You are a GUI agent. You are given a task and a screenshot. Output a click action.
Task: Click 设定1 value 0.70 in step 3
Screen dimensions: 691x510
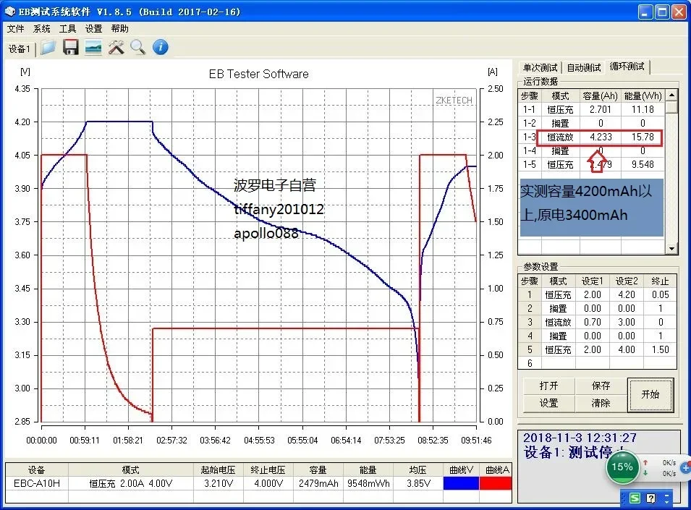click(593, 323)
